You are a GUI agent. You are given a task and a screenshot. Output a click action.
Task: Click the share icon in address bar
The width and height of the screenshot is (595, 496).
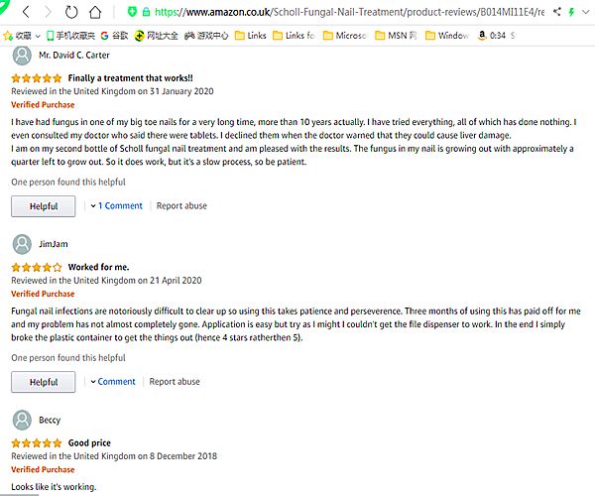coord(556,12)
